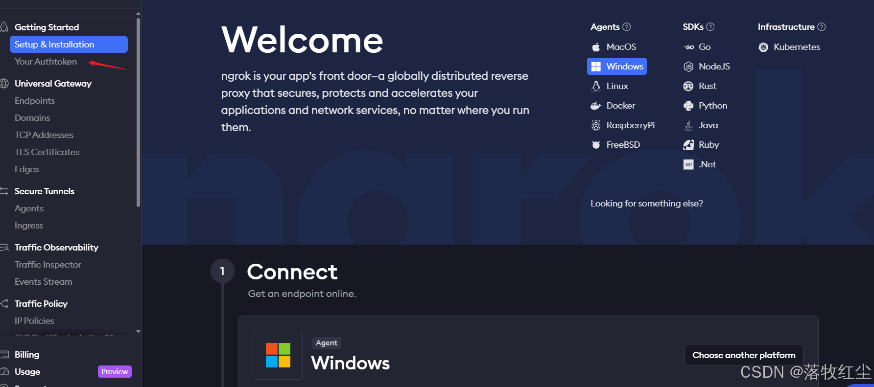Click the Rust gear icon
Viewport: 874px width, 387px height.
click(x=688, y=86)
